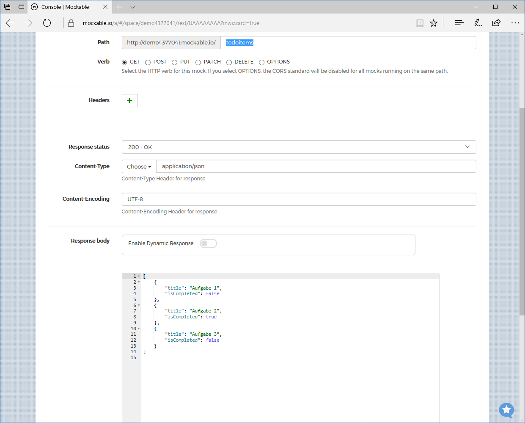The width and height of the screenshot is (525, 423).
Task: Add page to favorites with star icon
Action: coord(434,23)
